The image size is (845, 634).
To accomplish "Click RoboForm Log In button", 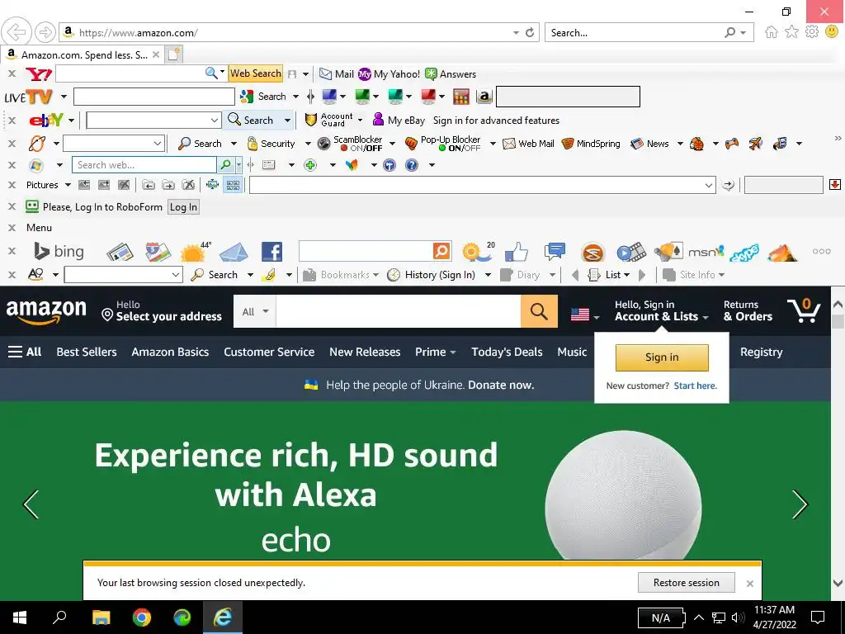I will coord(183,207).
